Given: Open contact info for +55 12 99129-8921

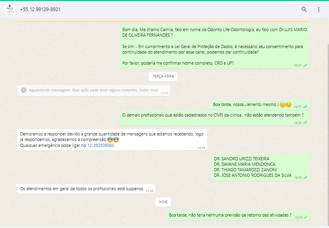Looking at the screenshot, I should pyautogui.click(x=40, y=9).
